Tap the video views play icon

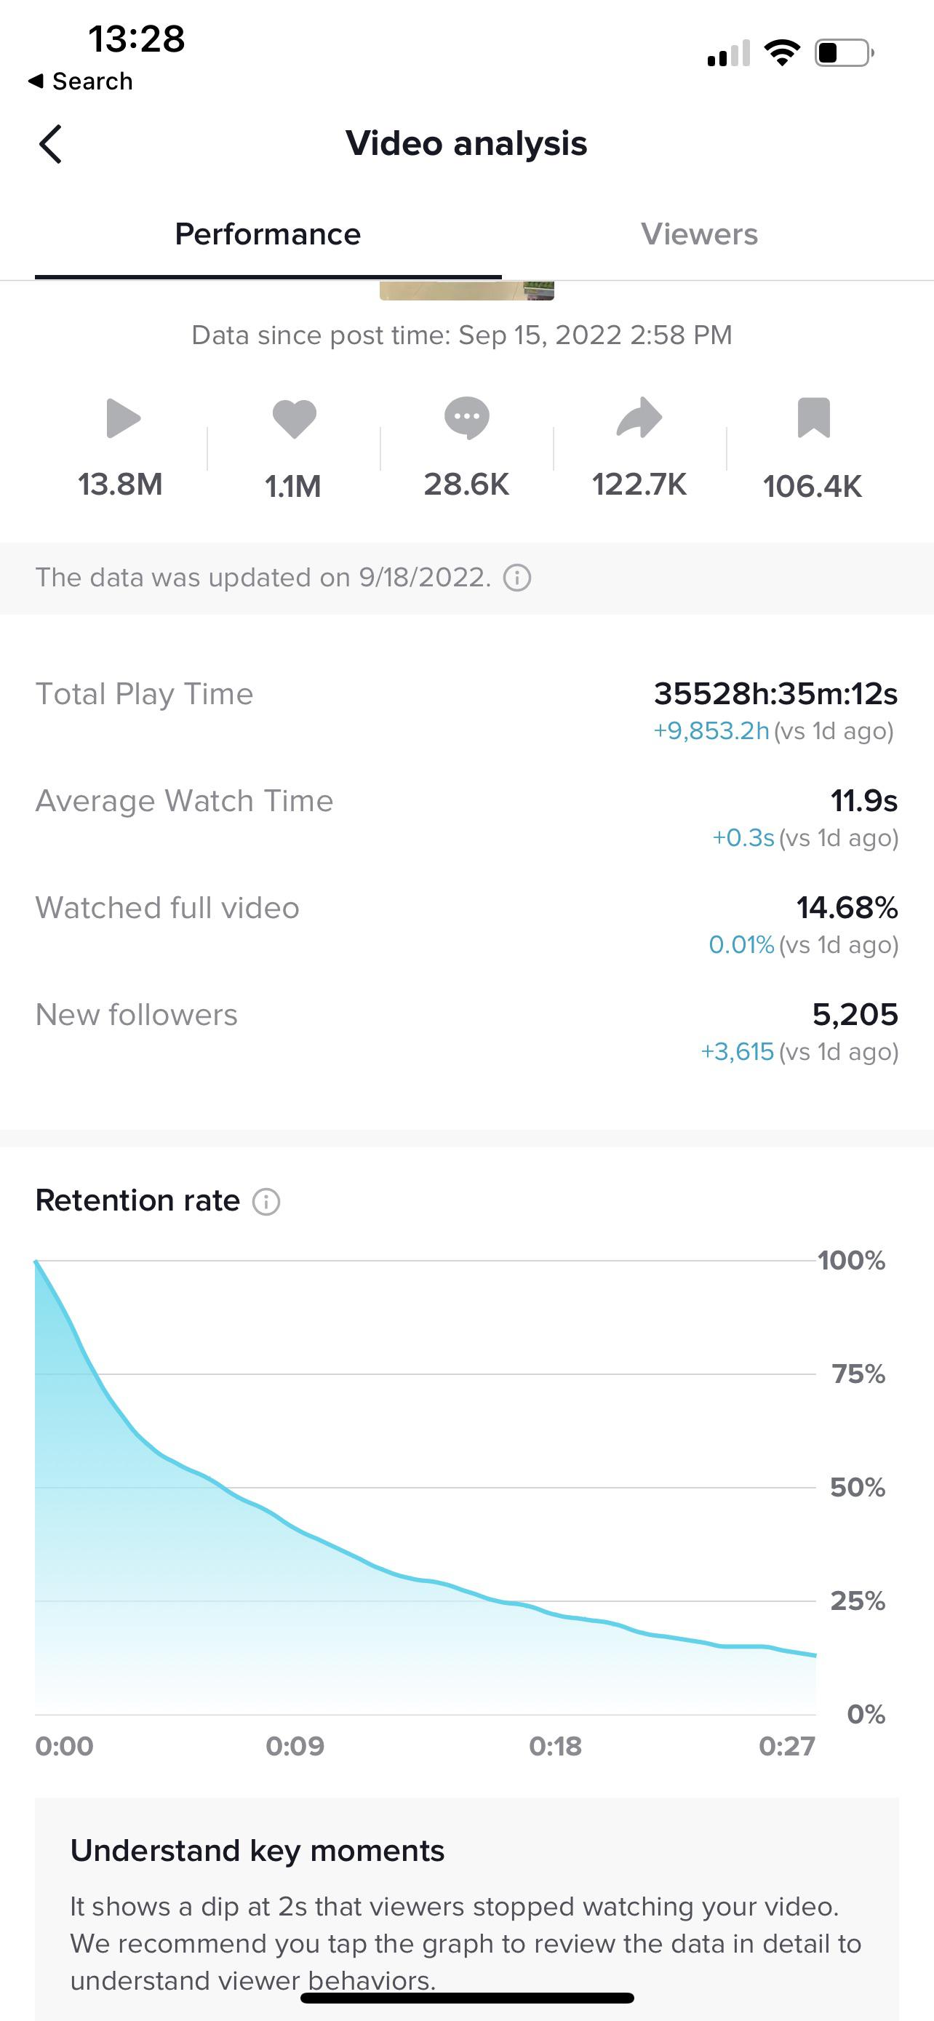click(122, 418)
